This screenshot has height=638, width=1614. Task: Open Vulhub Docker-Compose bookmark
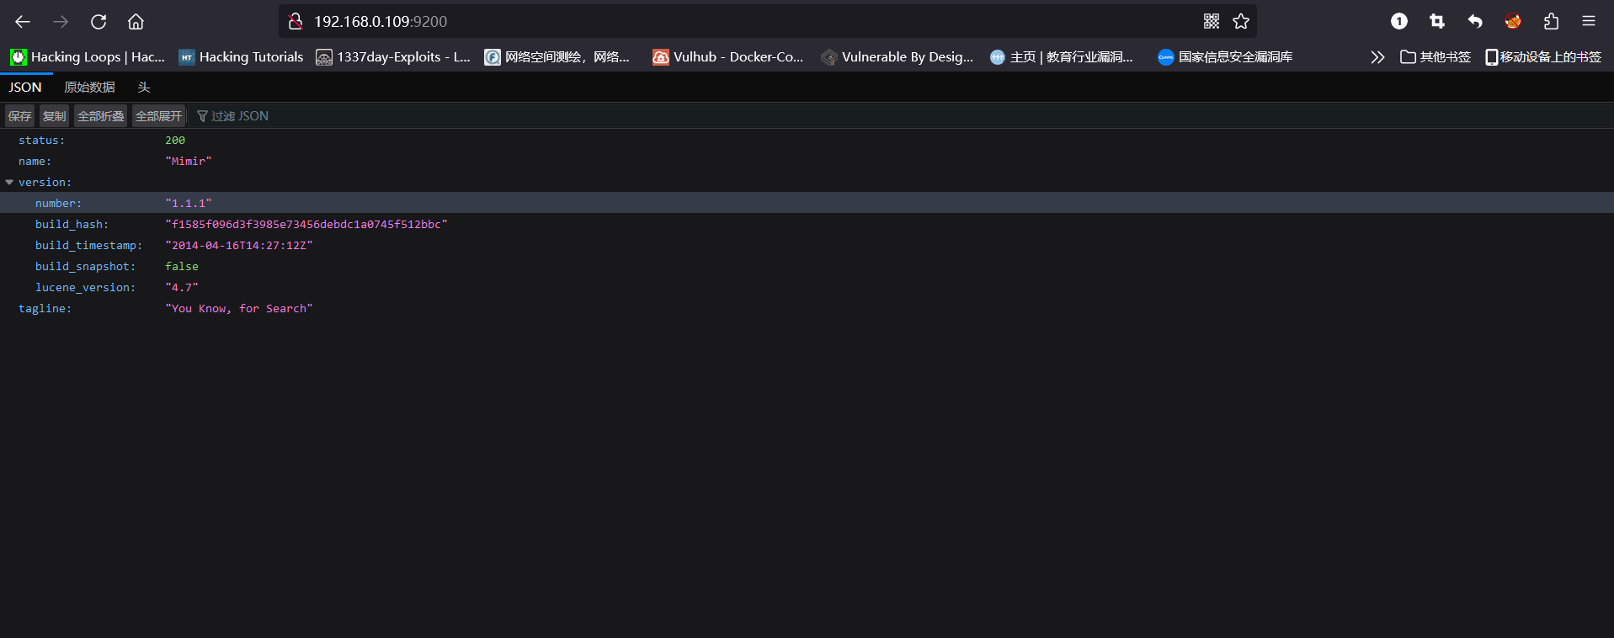(728, 57)
